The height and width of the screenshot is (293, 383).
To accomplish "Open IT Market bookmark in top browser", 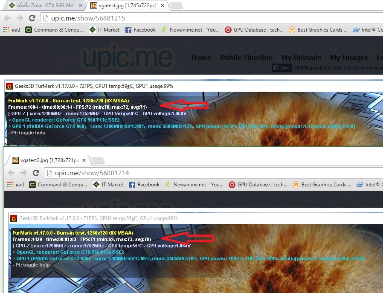I will click(104, 30).
